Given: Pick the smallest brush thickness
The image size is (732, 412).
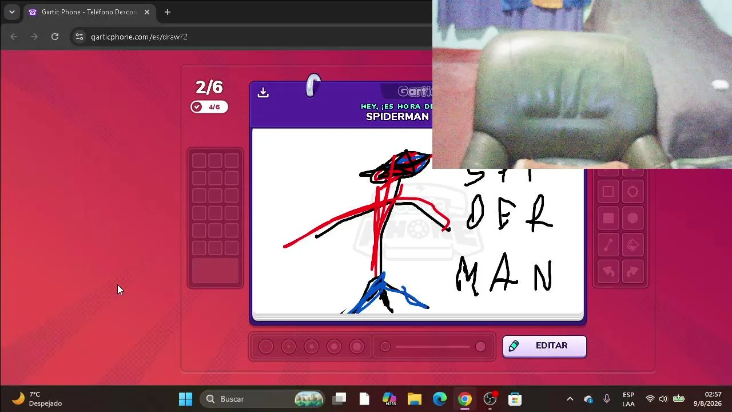Looking at the screenshot, I should [x=266, y=347].
